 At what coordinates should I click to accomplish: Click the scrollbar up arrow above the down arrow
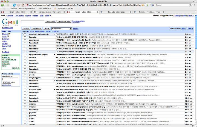[196, 122]
